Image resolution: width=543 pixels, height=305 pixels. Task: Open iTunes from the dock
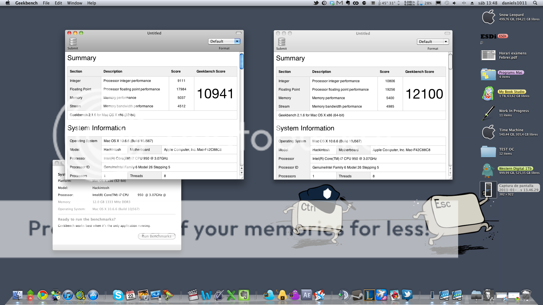point(68,295)
